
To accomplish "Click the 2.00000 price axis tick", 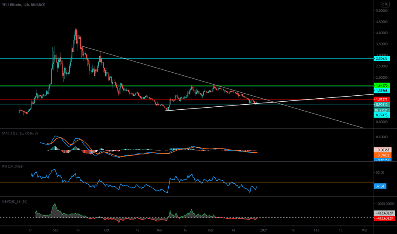I will (x=382, y=77).
